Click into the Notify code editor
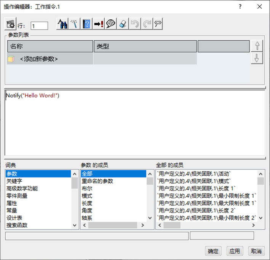 pos(135,123)
